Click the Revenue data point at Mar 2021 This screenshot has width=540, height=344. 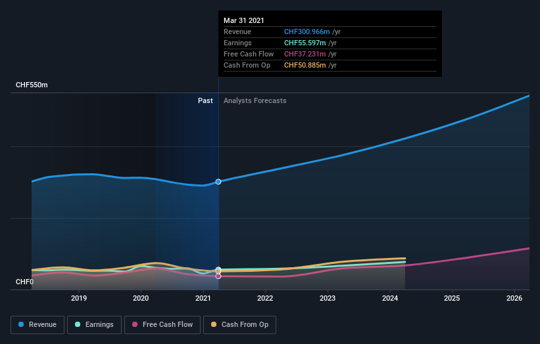pos(218,182)
